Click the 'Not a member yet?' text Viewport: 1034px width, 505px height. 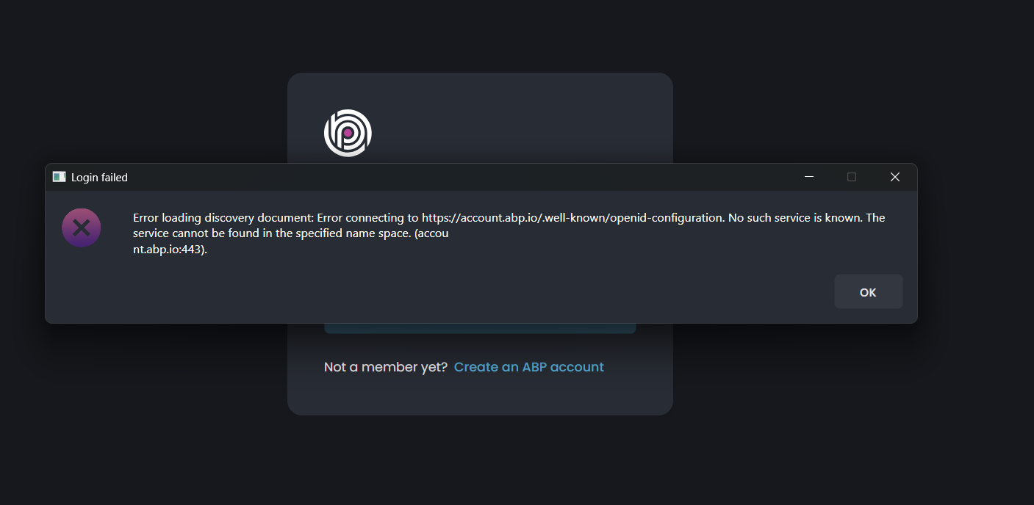point(386,367)
